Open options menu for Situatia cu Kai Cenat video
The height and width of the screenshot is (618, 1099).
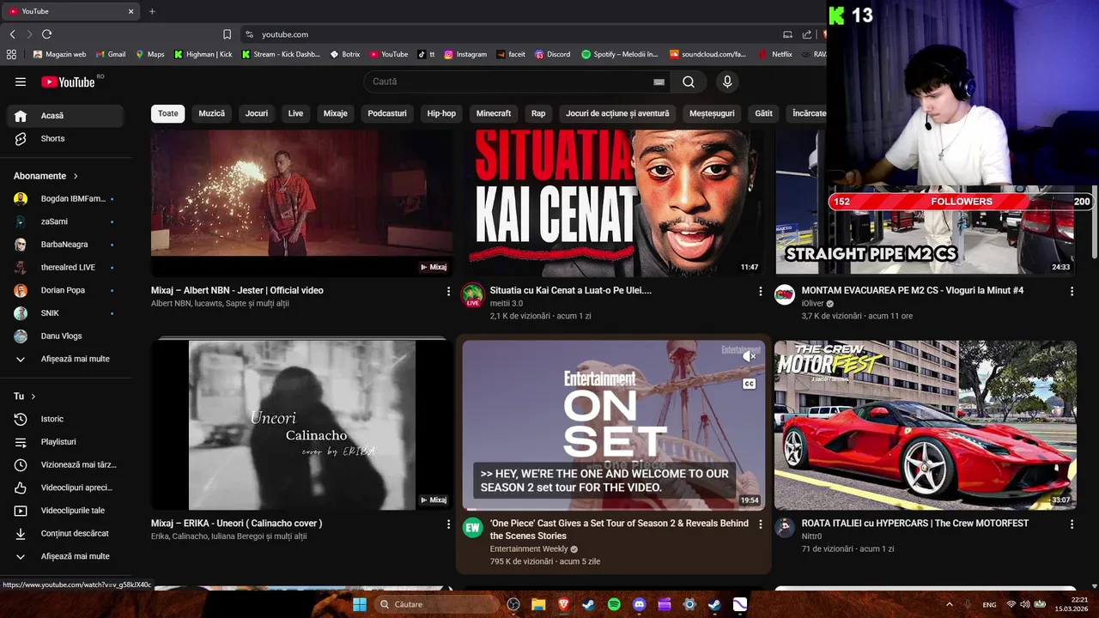tap(760, 292)
